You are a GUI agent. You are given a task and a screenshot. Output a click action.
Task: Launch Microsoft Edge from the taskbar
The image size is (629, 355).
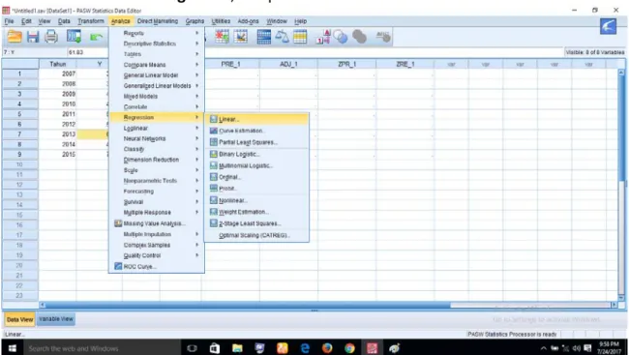pos(305,348)
